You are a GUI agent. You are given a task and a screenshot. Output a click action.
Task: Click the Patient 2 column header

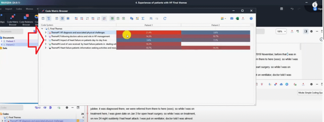click(215, 25)
